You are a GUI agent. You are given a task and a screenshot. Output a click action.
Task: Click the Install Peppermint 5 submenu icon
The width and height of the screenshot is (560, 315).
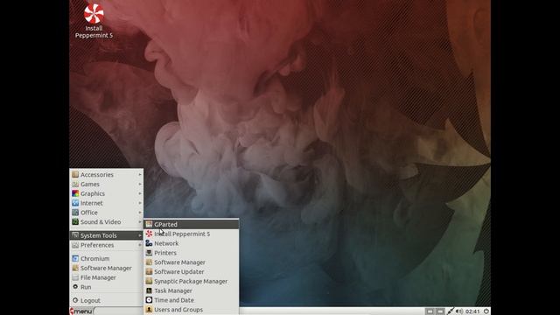coord(149,234)
